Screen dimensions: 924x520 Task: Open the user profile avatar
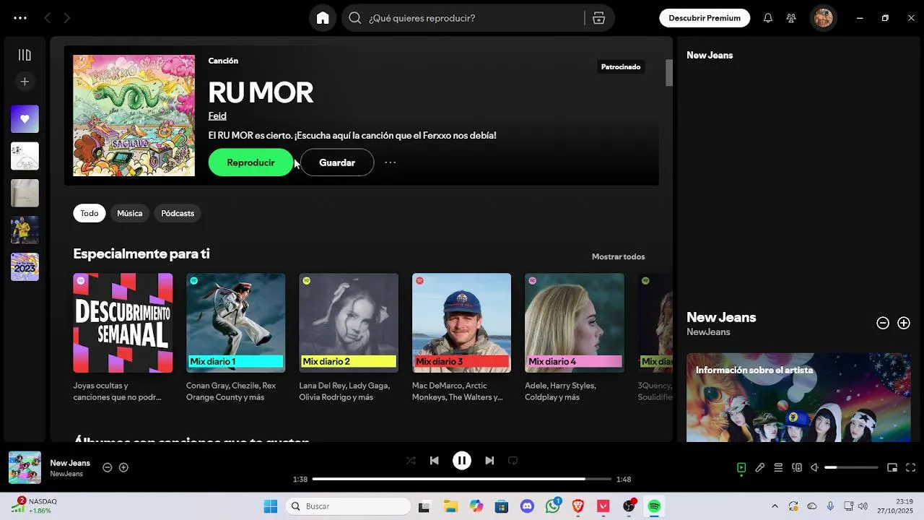(x=824, y=18)
